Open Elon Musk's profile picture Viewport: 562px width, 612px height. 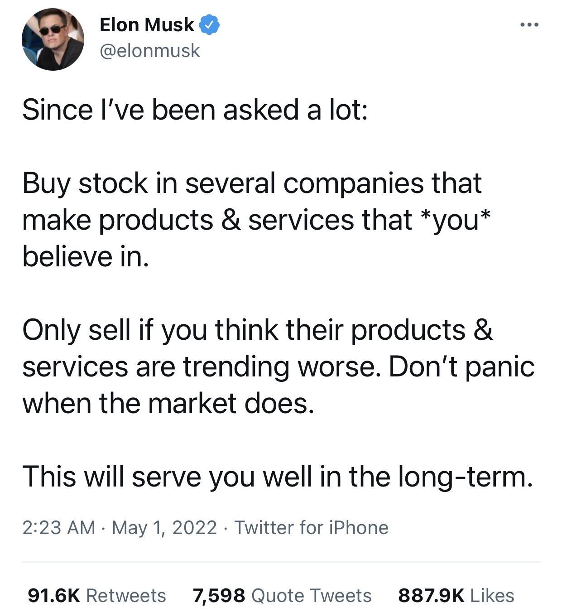tap(53, 39)
